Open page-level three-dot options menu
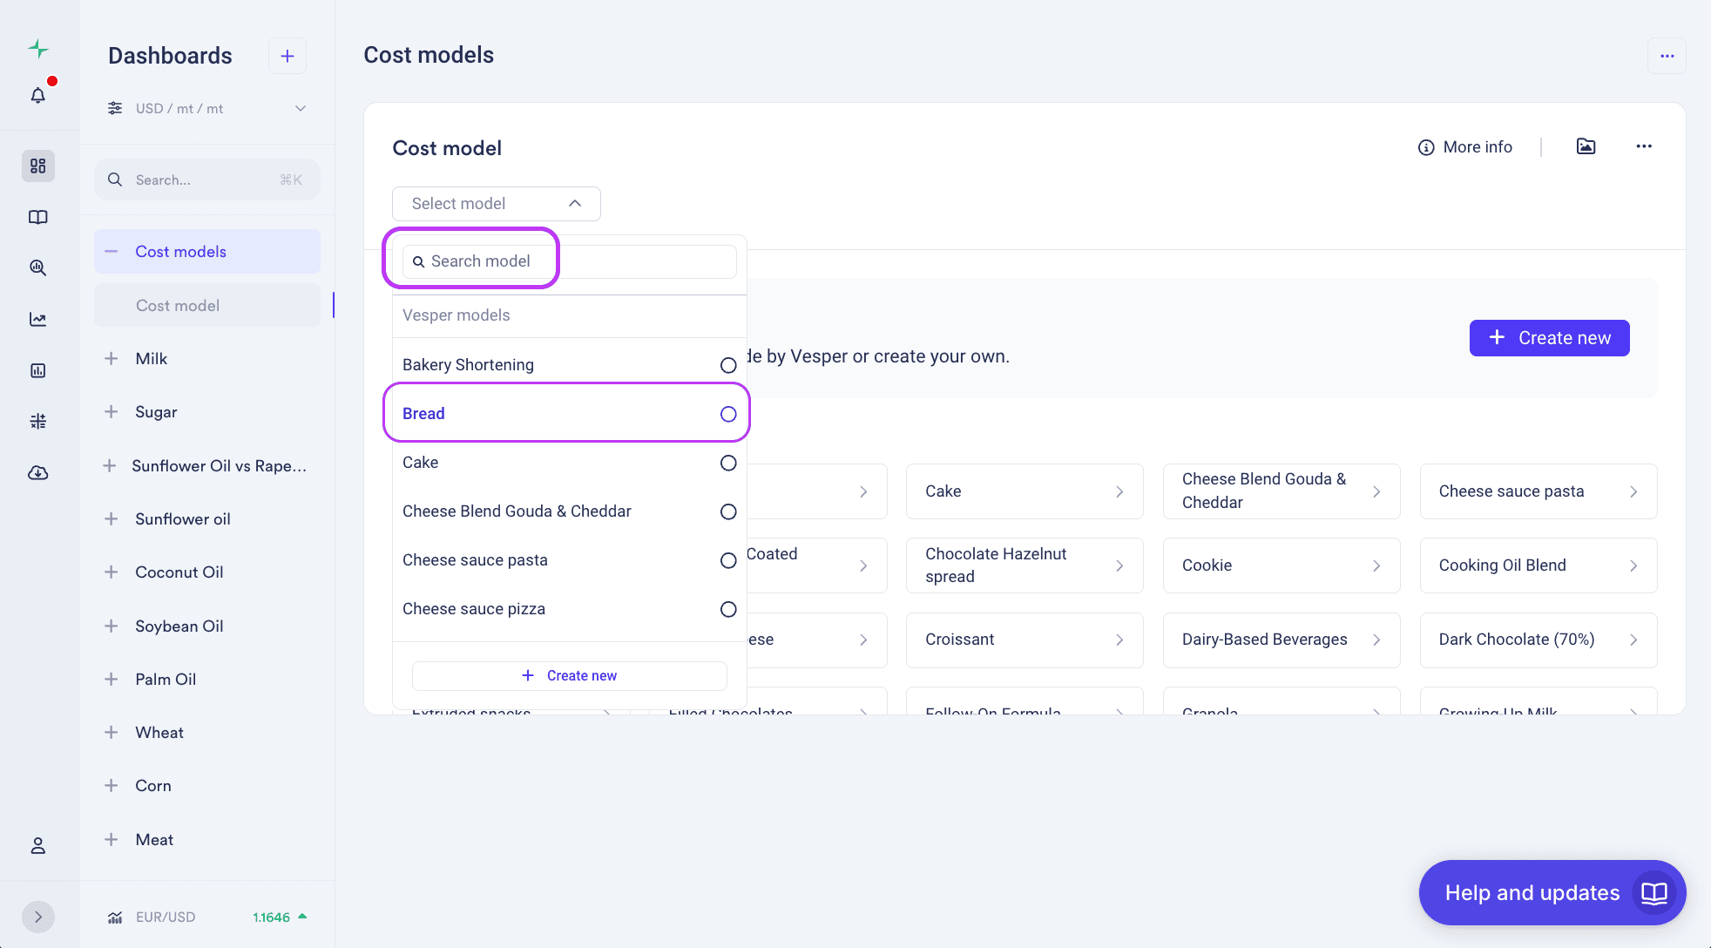This screenshot has height=948, width=1711. 1667,56
